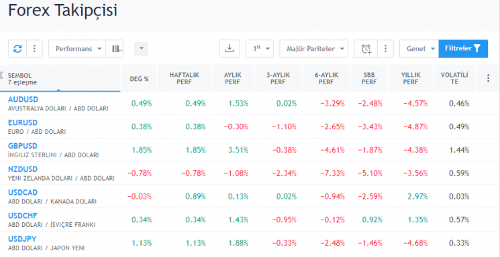Image resolution: width=500 pixels, height=257 pixels.
Task: Sort by DEĞ % column header
Action: 139,78
